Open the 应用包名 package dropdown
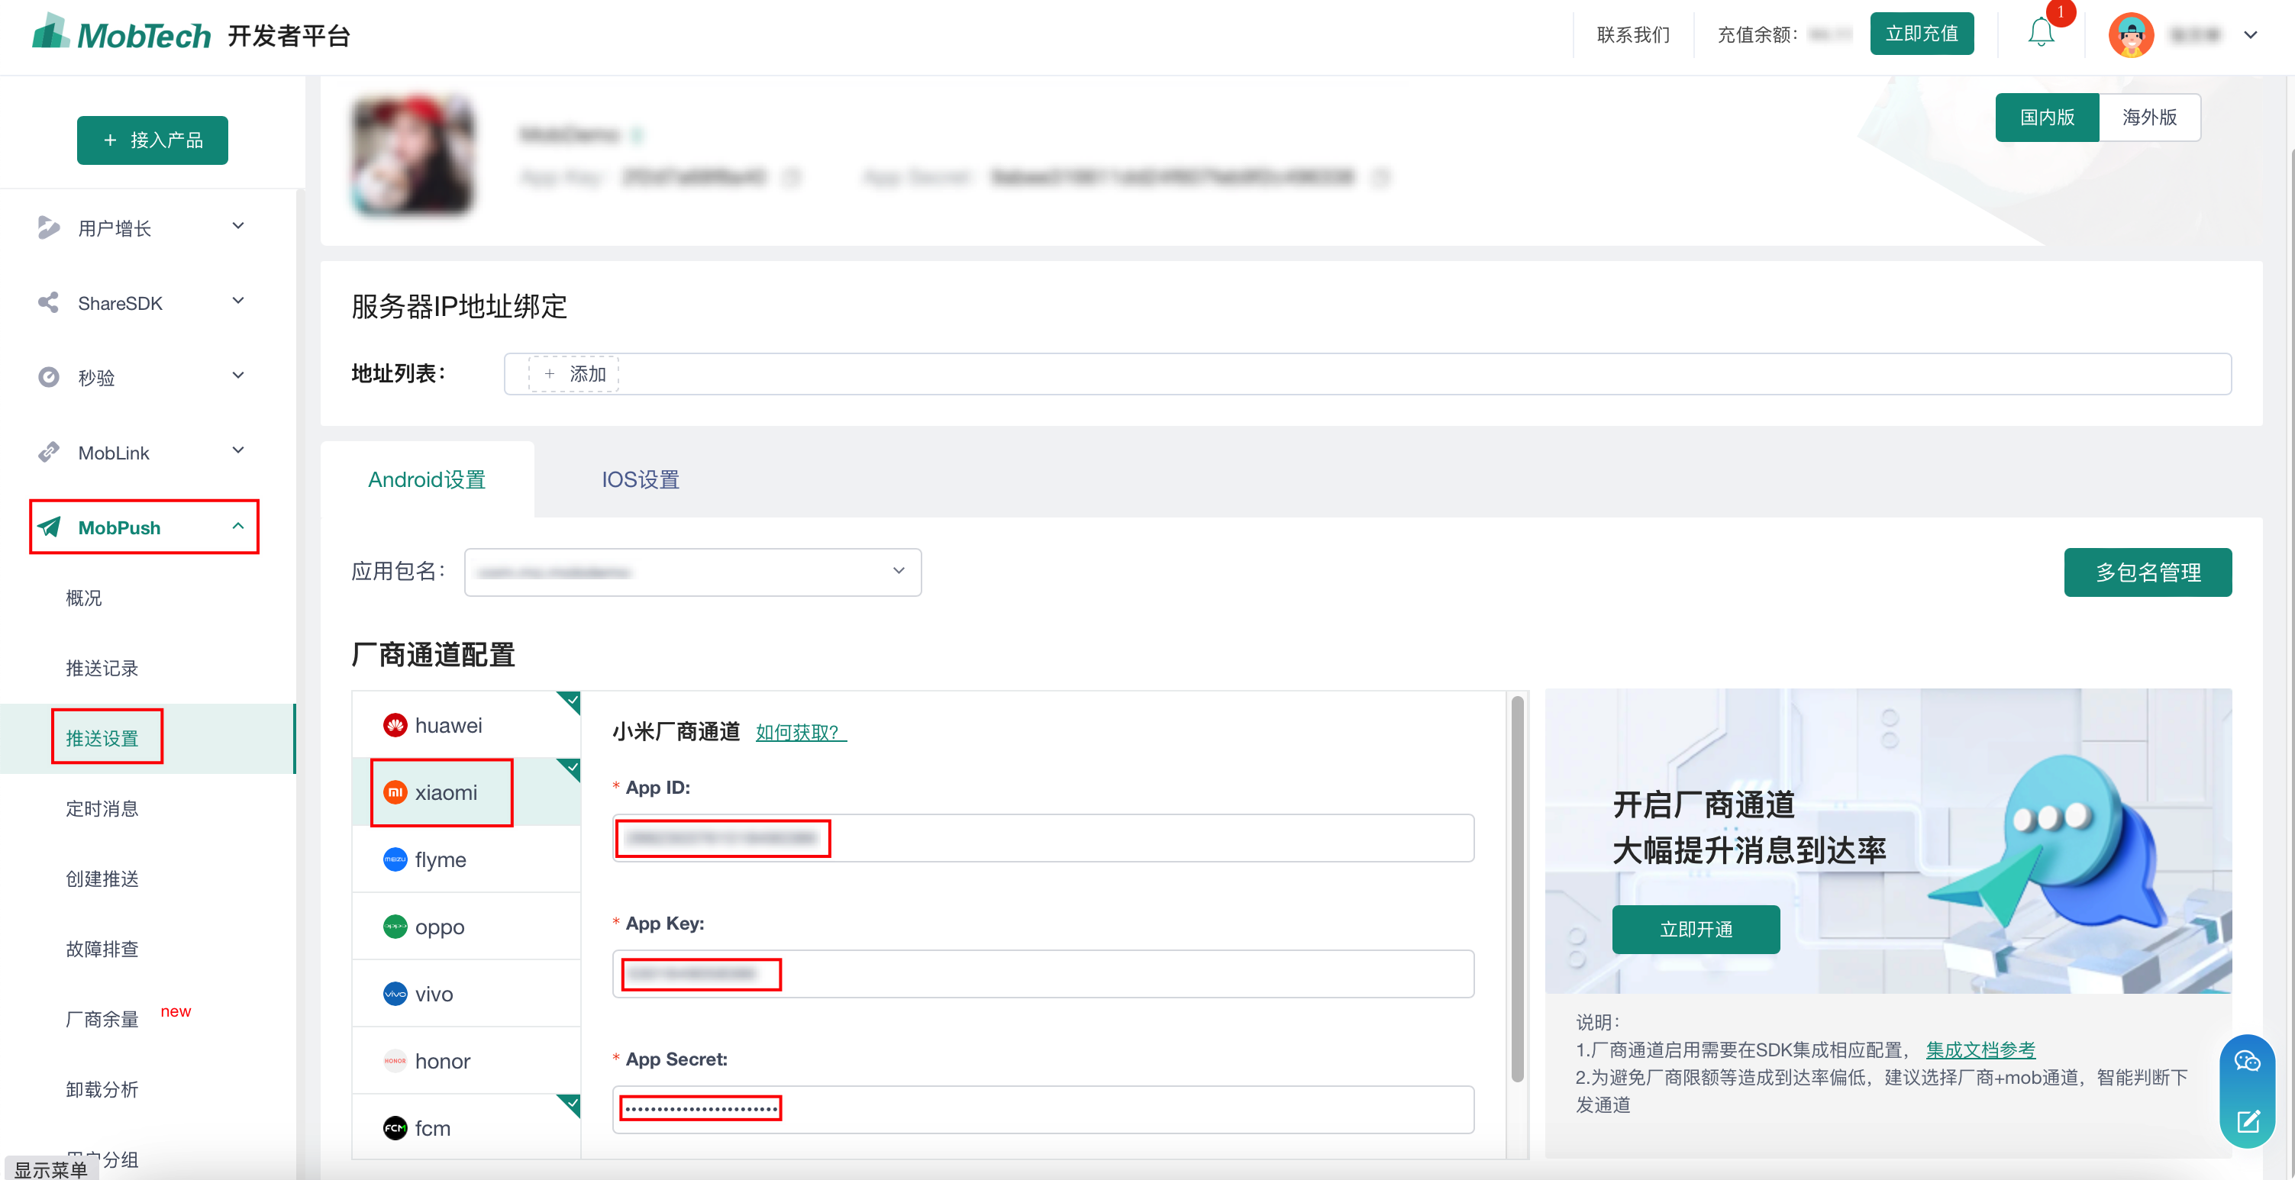This screenshot has height=1180, width=2295. (692, 572)
